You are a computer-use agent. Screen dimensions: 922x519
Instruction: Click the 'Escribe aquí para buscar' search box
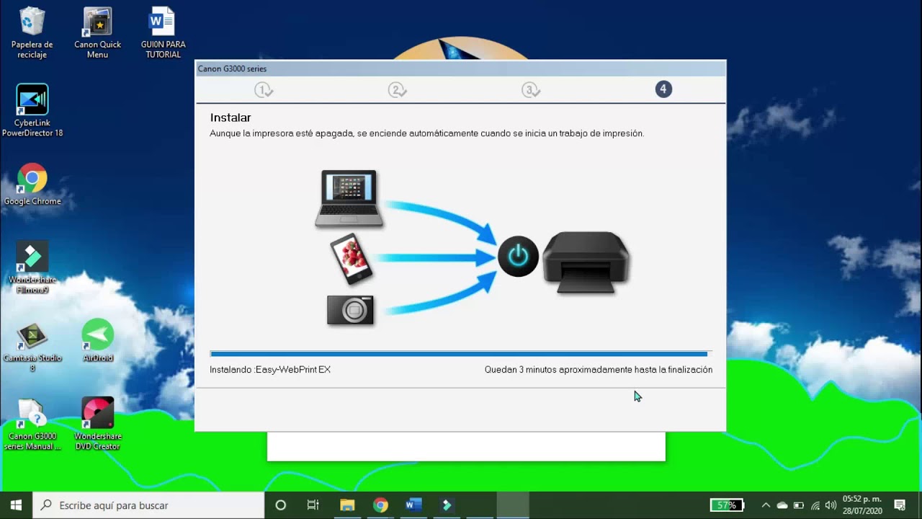point(149,505)
